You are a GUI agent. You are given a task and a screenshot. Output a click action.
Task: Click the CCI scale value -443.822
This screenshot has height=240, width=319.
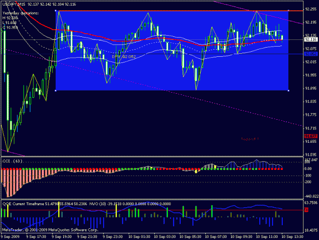pyautogui.click(x=311, y=196)
